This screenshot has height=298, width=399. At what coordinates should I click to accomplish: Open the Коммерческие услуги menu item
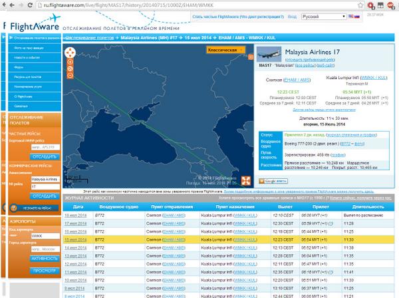click(35, 86)
